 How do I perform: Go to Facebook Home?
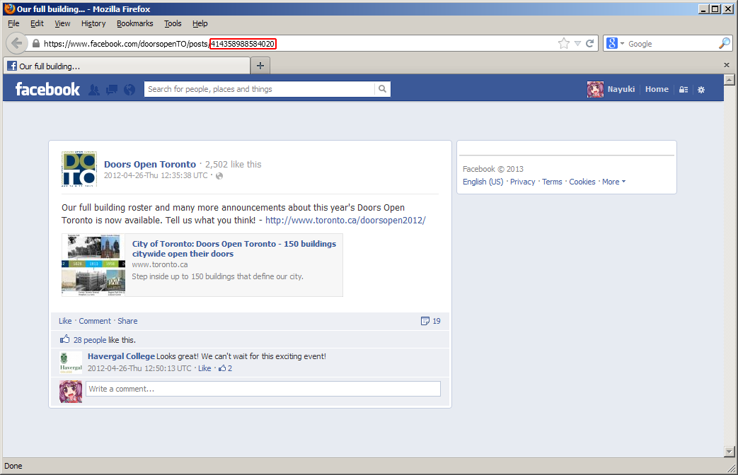(657, 89)
